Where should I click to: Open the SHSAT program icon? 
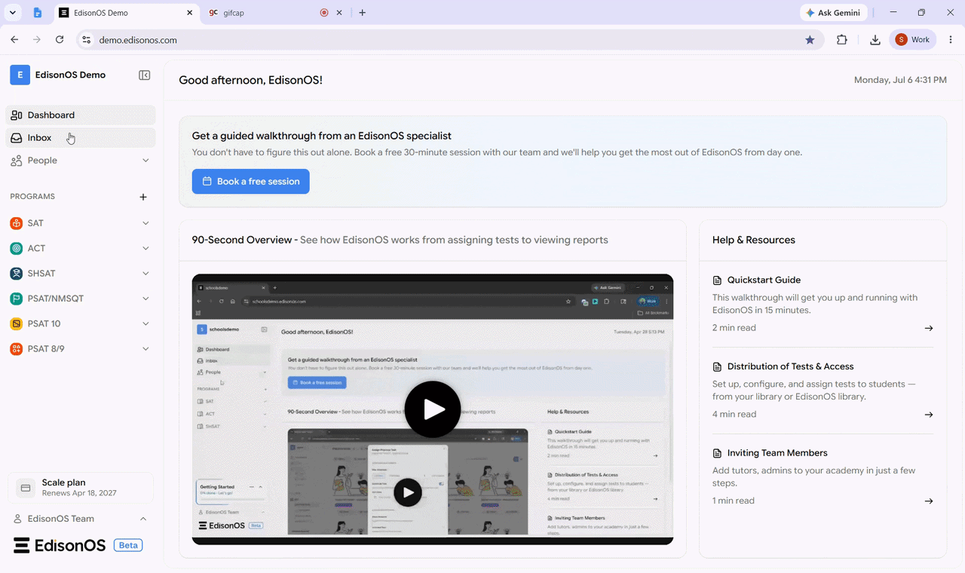[17, 274]
